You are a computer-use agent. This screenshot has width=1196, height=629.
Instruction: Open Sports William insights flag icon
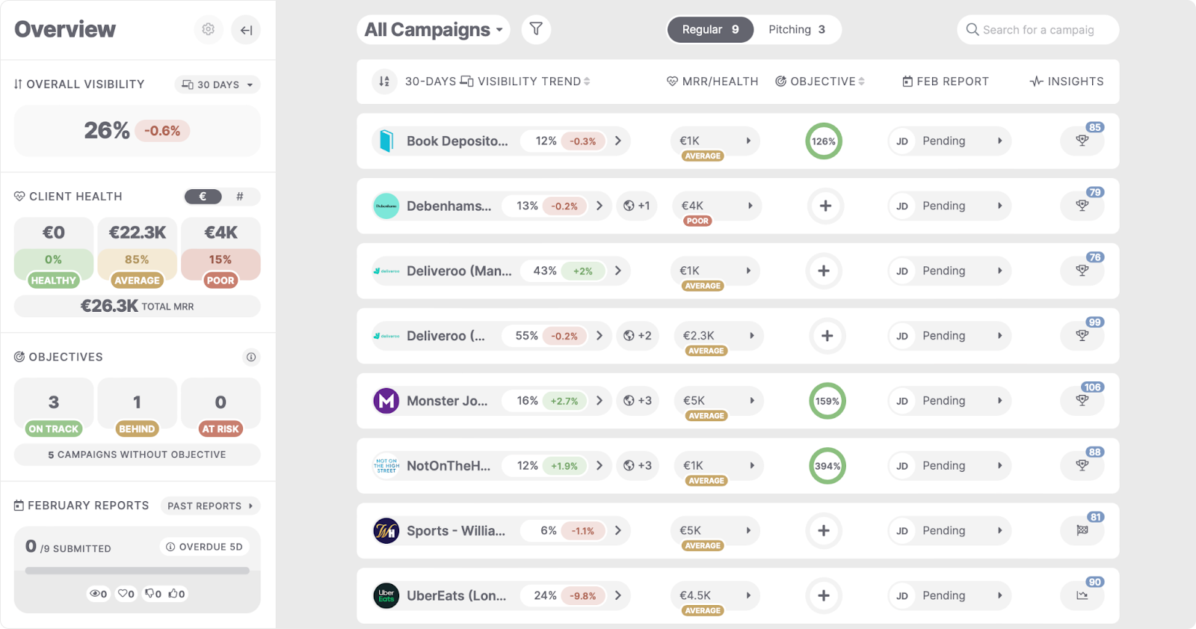[x=1082, y=530]
